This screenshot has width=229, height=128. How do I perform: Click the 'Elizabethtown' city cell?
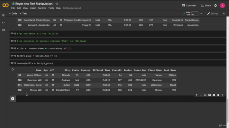pyautogui.click(x=63, y=90)
